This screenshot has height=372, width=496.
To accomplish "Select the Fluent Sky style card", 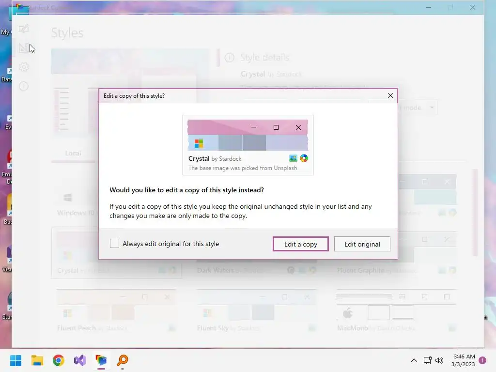I will (x=256, y=311).
